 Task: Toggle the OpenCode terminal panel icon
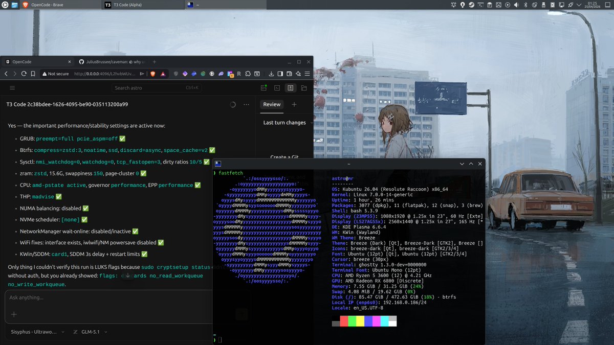click(277, 88)
